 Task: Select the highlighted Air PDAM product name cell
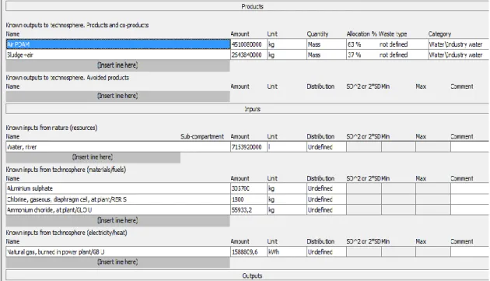(118, 44)
